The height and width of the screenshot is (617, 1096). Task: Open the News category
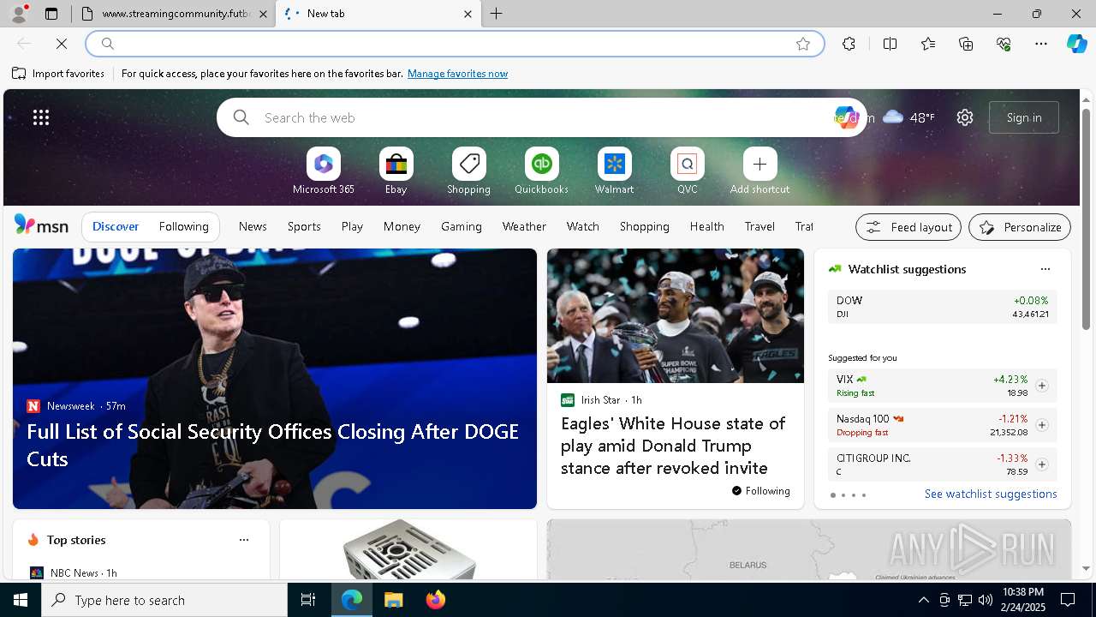tap(253, 226)
